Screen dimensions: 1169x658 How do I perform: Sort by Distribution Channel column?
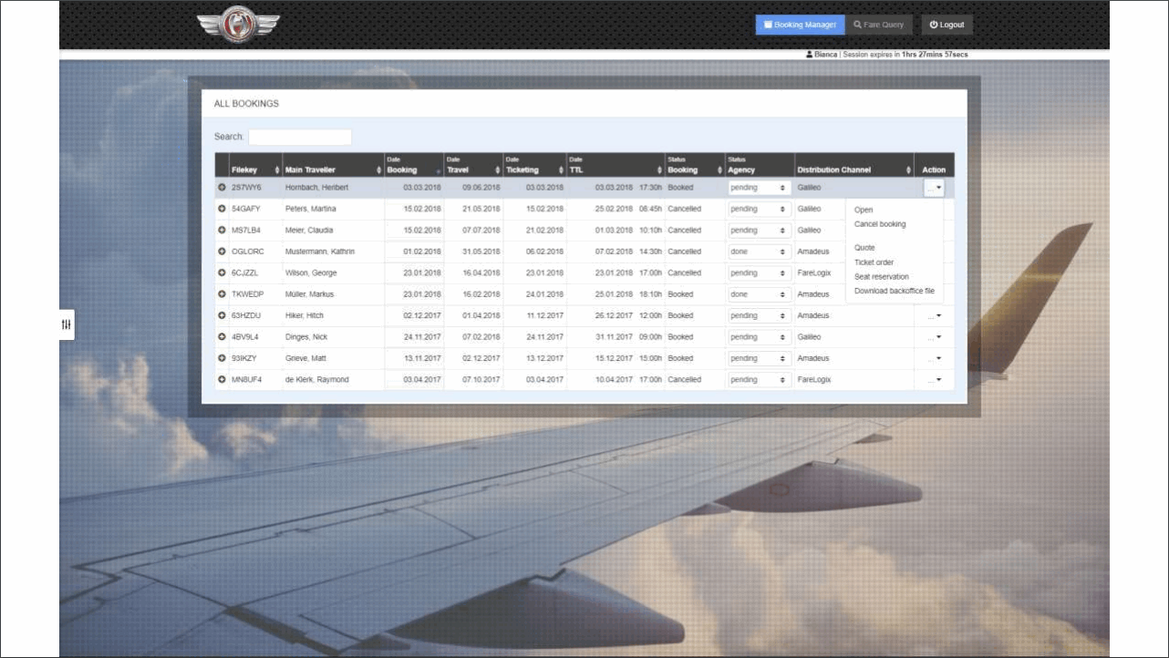click(x=853, y=170)
